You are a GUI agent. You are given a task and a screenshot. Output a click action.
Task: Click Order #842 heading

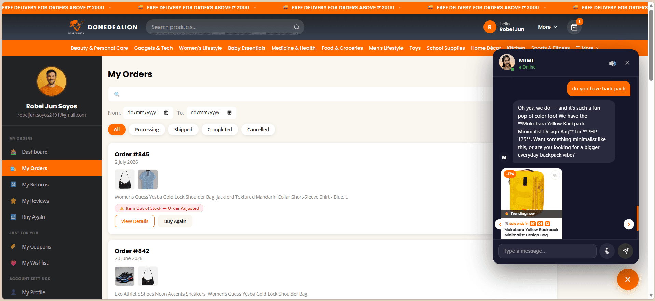point(132,251)
